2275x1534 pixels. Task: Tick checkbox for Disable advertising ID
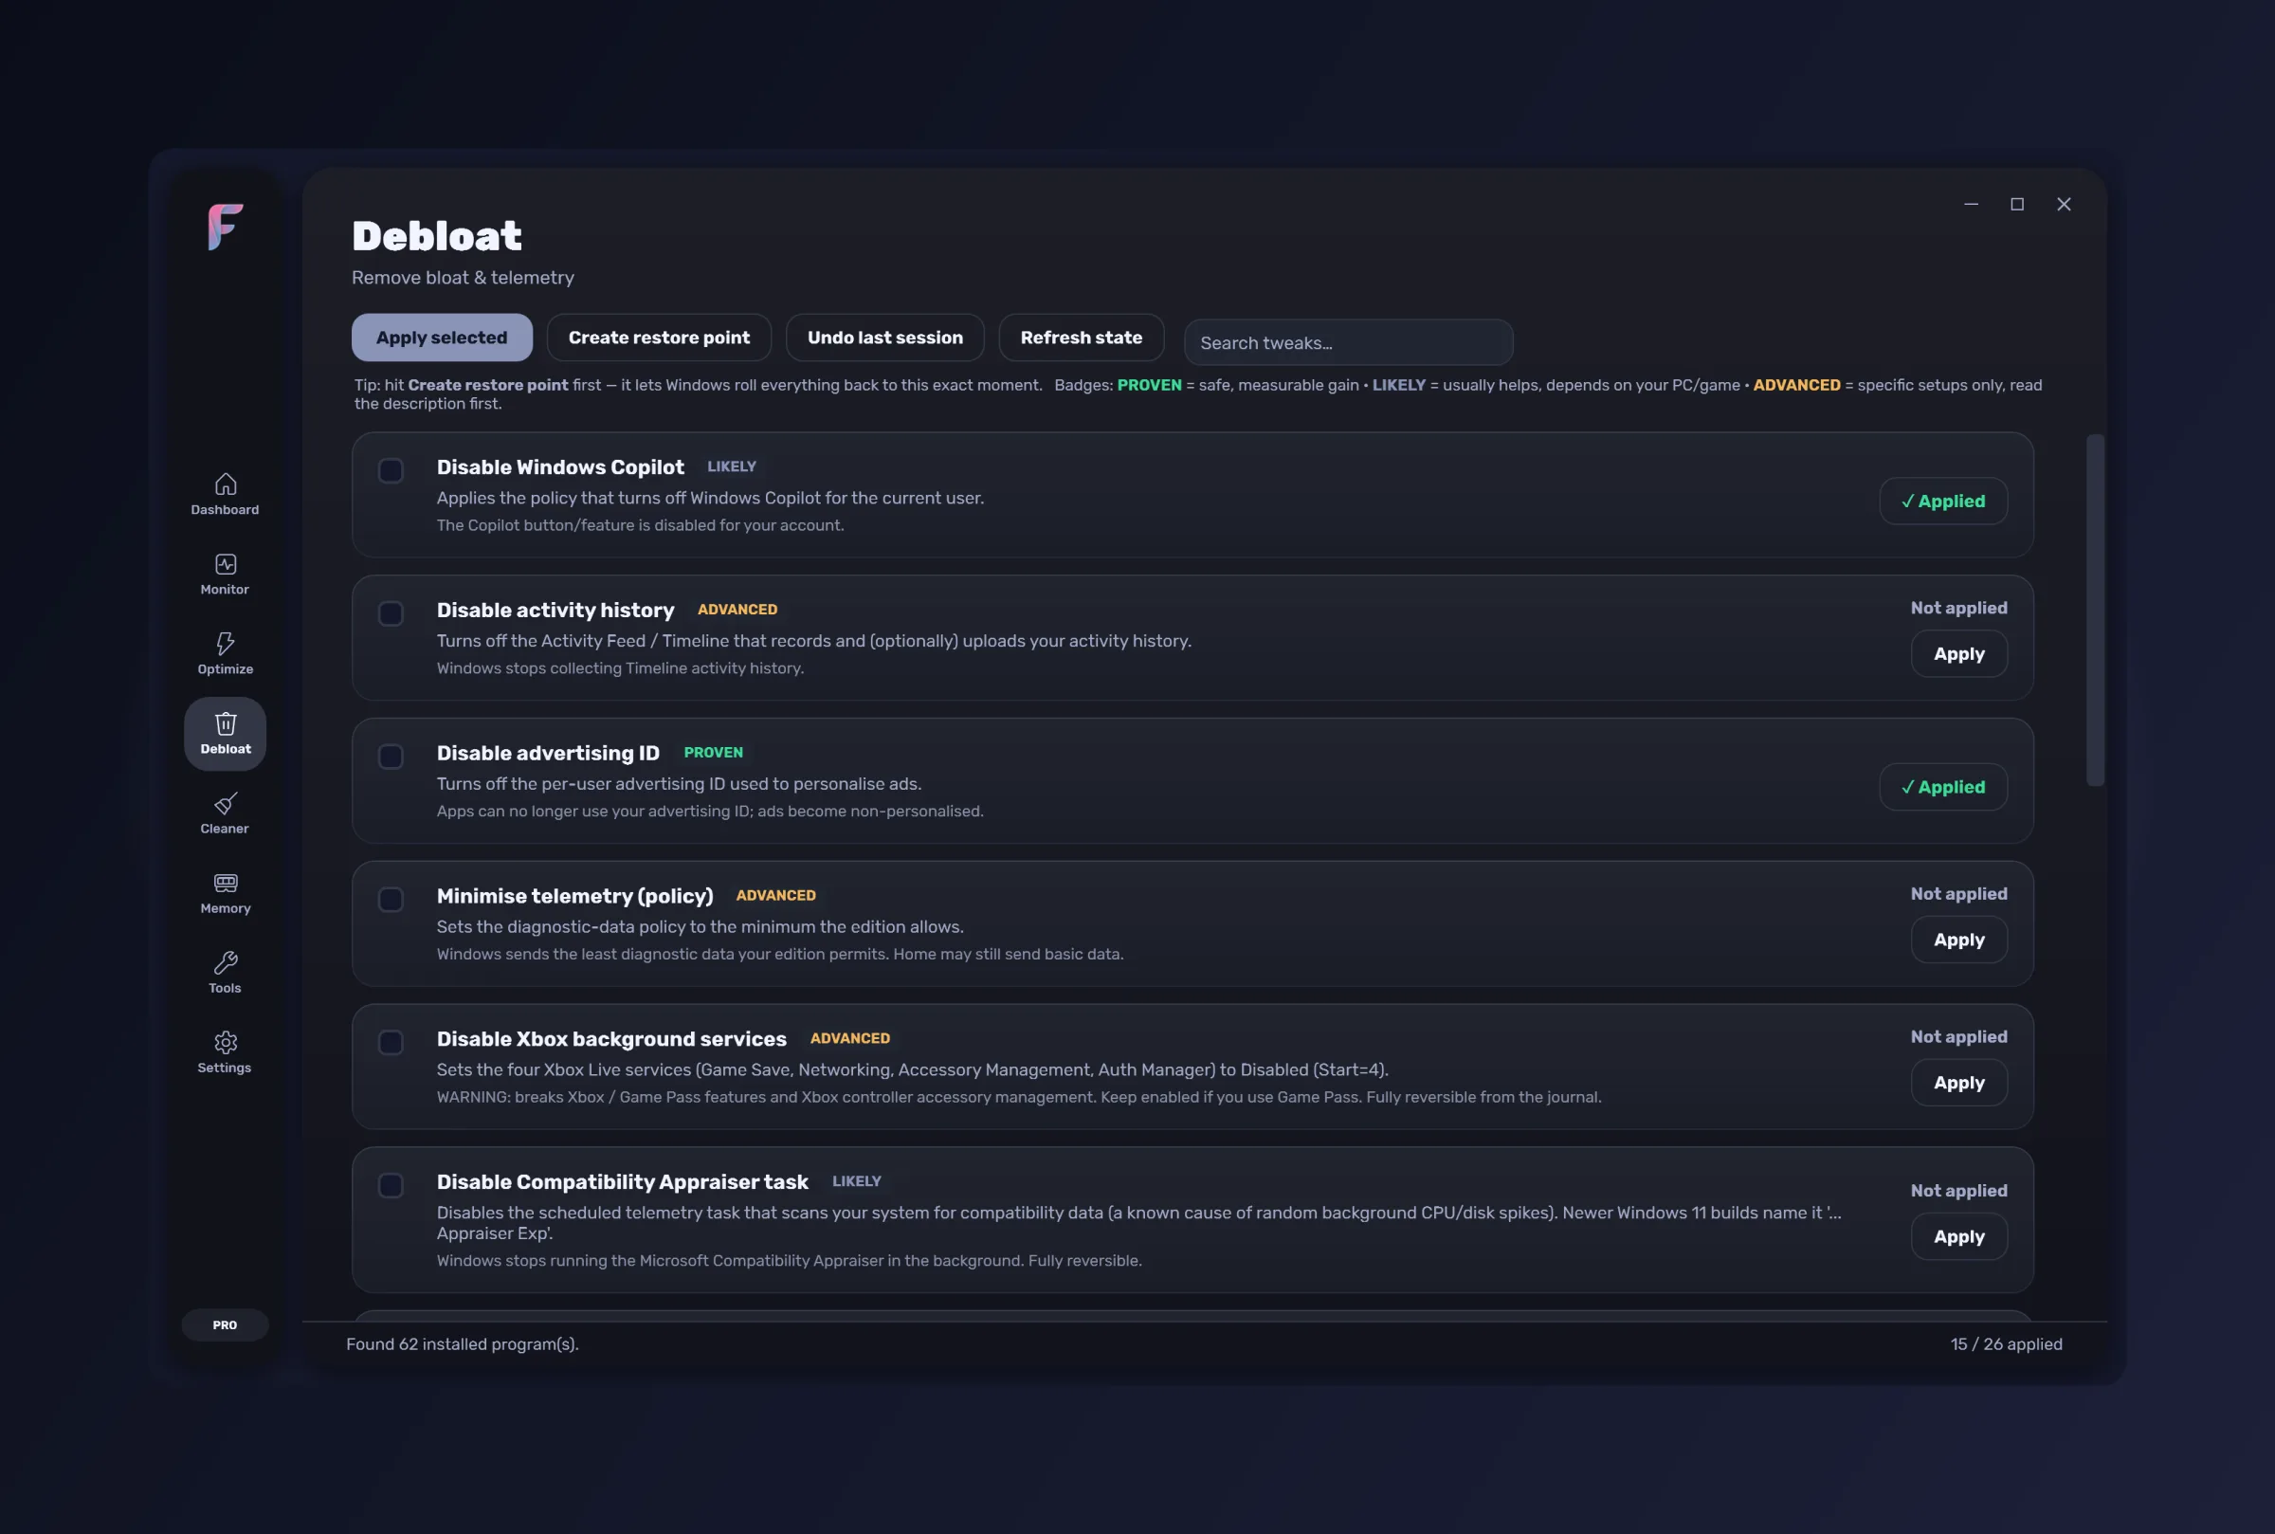tap(391, 757)
